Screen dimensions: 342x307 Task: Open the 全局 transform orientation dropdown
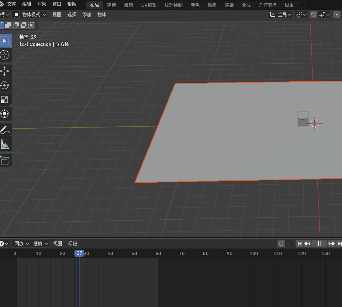[280, 15]
